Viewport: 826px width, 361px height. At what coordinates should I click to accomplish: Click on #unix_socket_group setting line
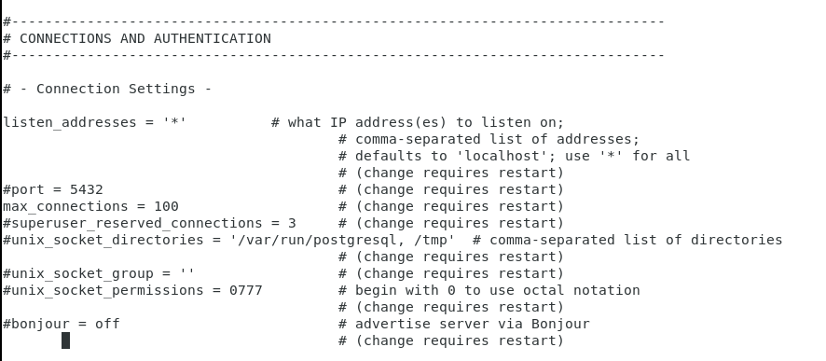[99, 273]
